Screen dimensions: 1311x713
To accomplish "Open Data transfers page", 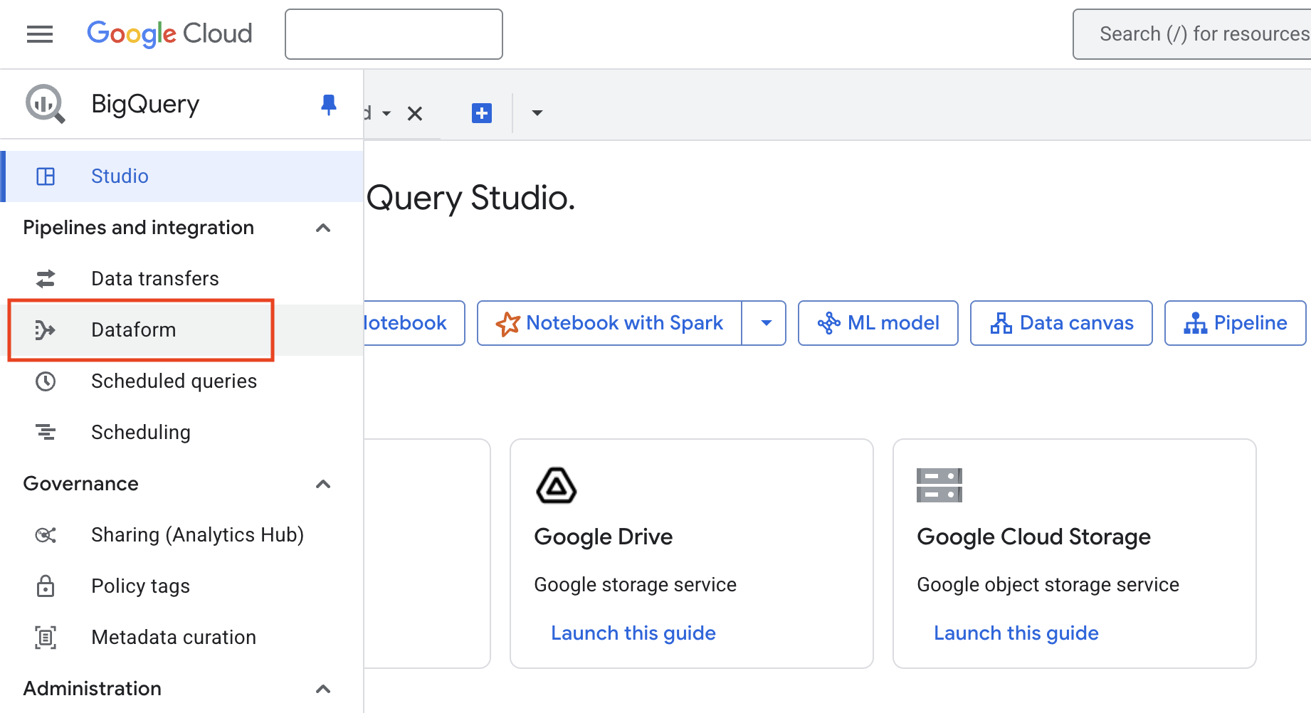I will (x=182, y=278).
